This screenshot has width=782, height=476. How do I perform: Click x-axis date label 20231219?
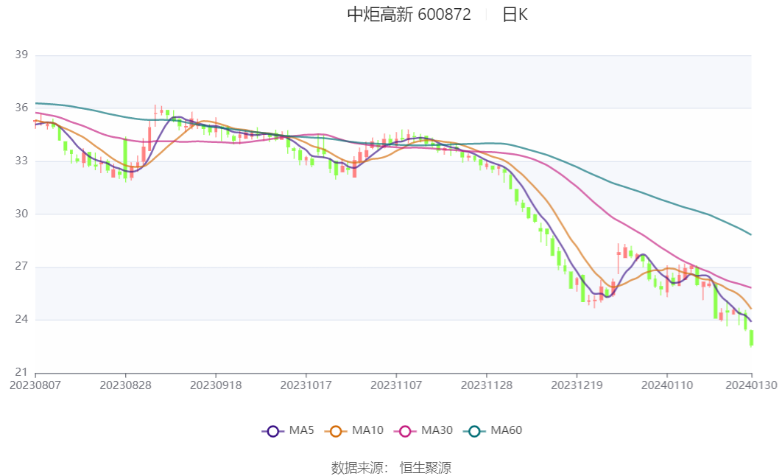tap(577, 385)
